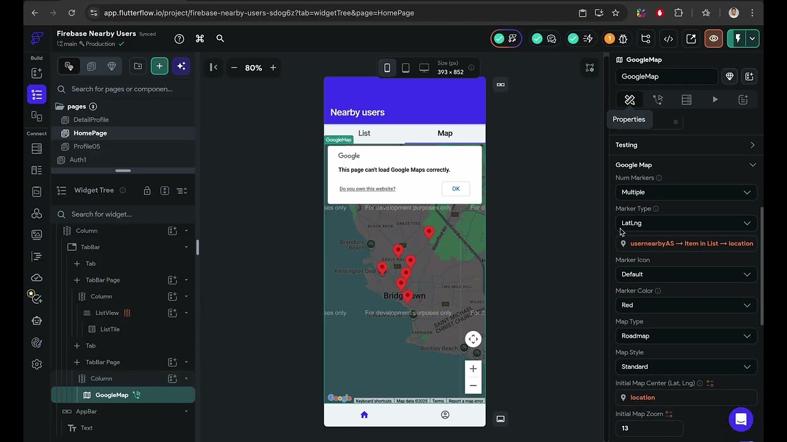Open the Test Mode dropdown arrow
The width and height of the screenshot is (787, 442).
tap(752, 39)
